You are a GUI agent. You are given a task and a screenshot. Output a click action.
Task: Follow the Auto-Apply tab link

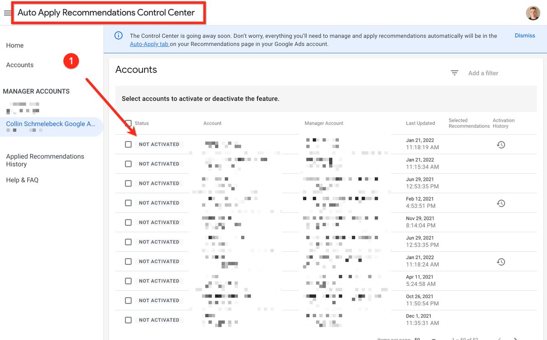[x=150, y=44]
